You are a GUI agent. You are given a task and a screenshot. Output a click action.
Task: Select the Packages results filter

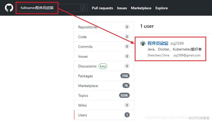[104, 76]
